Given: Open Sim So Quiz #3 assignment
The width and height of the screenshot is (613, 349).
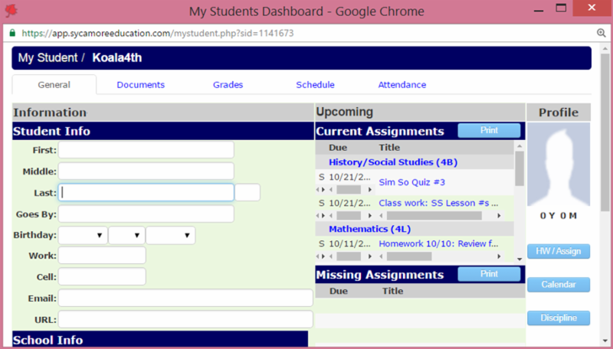Looking at the screenshot, I should 411,182.
